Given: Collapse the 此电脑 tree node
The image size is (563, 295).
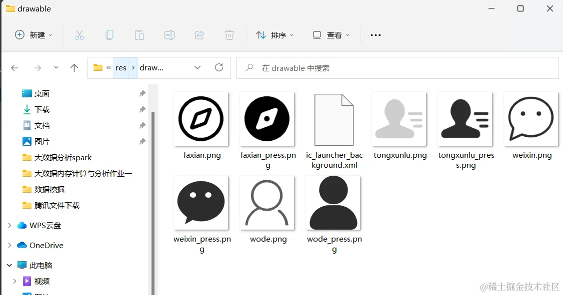Looking at the screenshot, I should point(9,265).
